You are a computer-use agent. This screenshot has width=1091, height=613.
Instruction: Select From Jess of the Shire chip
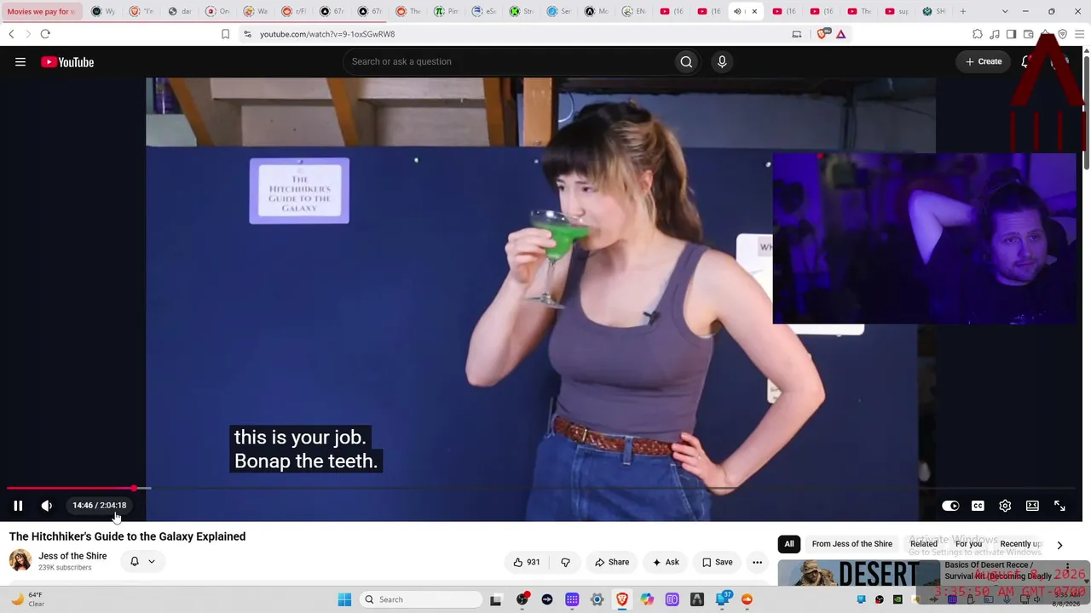852,544
